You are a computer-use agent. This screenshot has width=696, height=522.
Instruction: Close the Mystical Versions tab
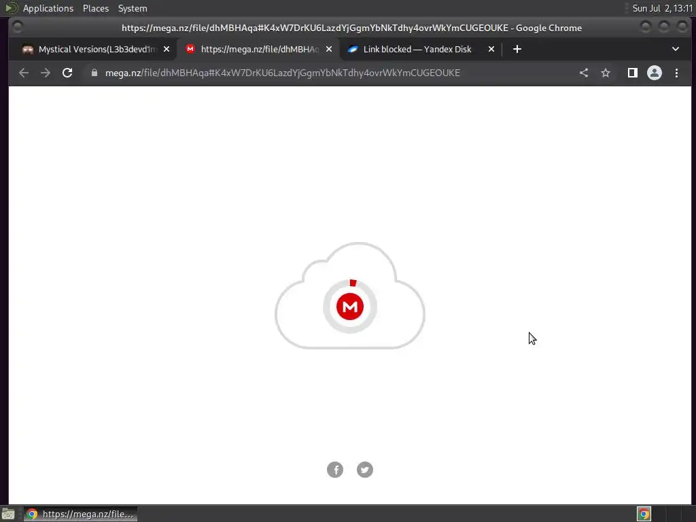[x=167, y=49]
